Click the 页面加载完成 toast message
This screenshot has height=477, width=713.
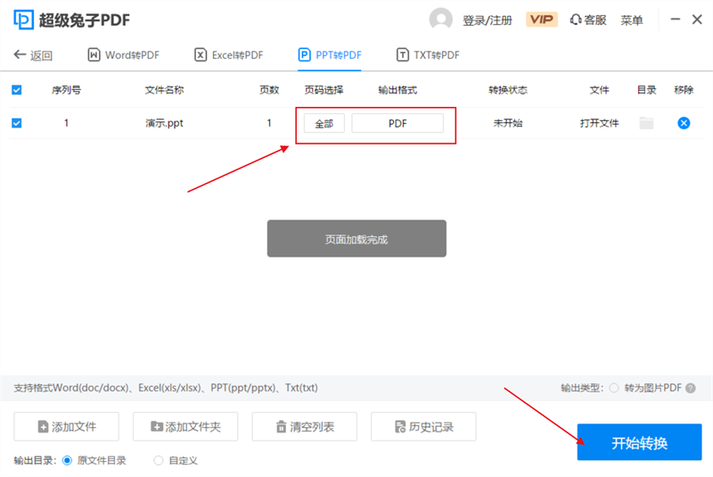point(356,239)
